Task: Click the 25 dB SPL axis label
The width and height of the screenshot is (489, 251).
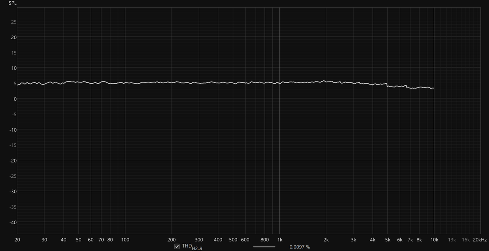Action: click(14, 22)
